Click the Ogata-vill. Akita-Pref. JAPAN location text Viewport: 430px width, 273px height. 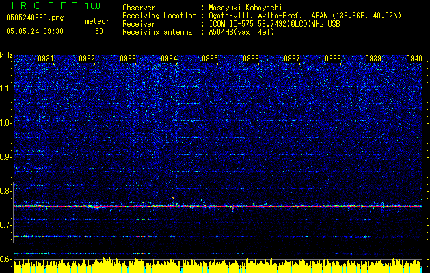coord(305,16)
